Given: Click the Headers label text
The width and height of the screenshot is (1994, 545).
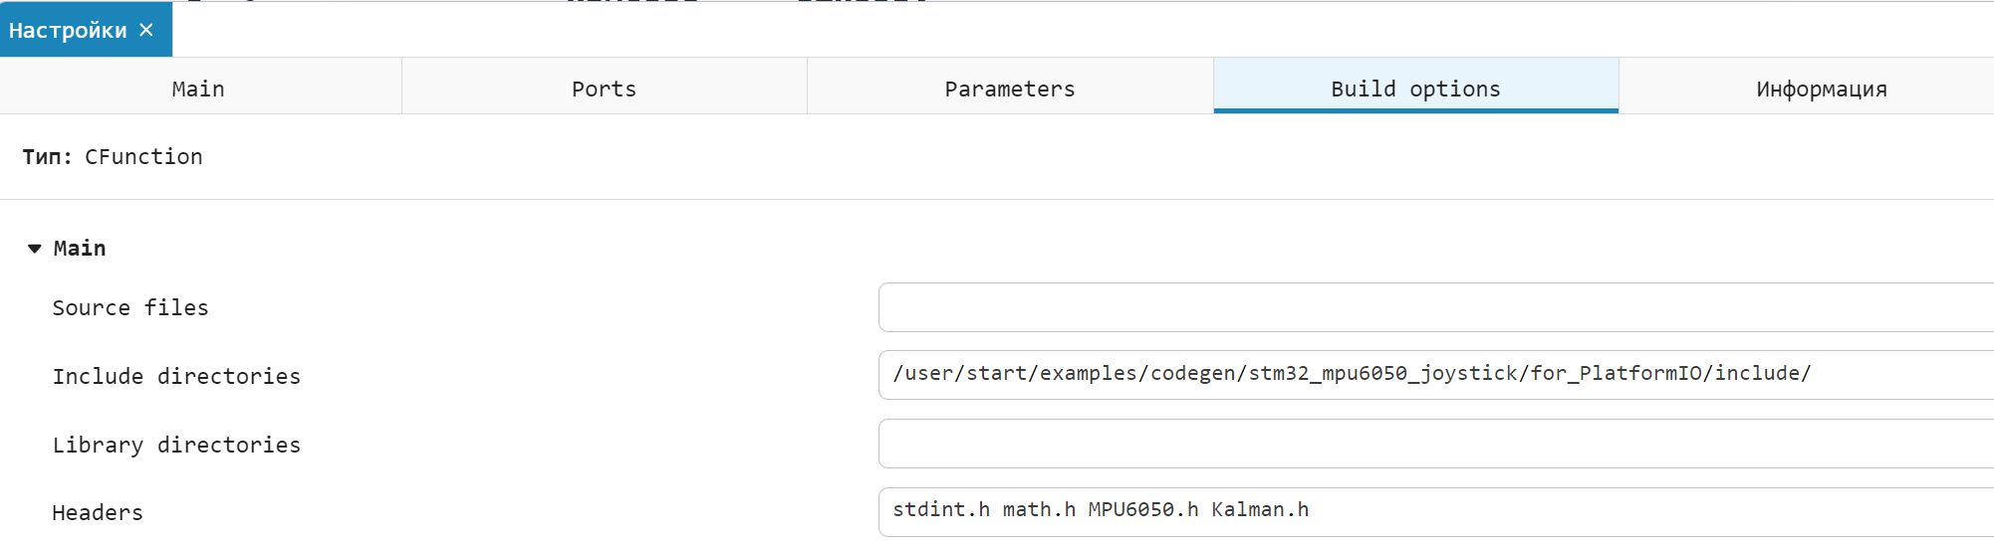Looking at the screenshot, I should tap(98, 513).
